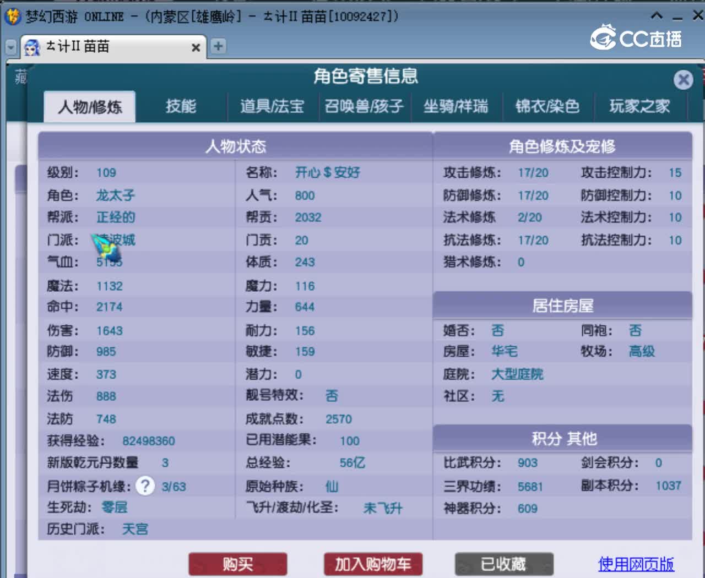Click the level value 109
This screenshot has width=705, height=578.
point(106,173)
